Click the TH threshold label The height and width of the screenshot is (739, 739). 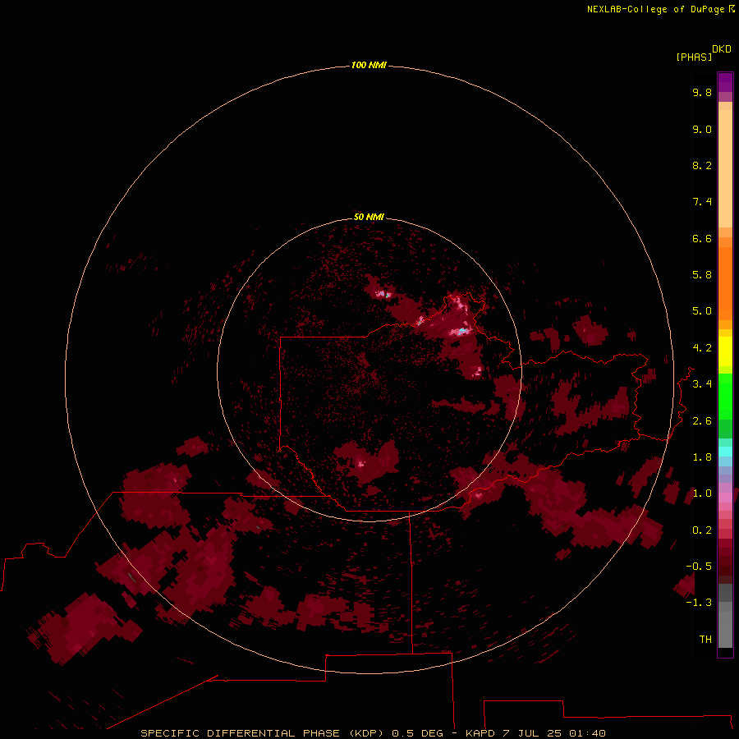[705, 640]
